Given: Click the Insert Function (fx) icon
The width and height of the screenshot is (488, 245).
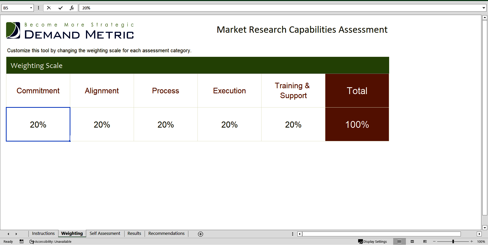Looking at the screenshot, I should click(72, 8).
